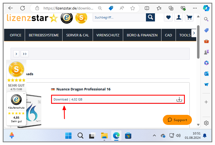Open the VIRENSCHUTZ category
The image size is (215, 145).
pyautogui.click(x=108, y=35)
